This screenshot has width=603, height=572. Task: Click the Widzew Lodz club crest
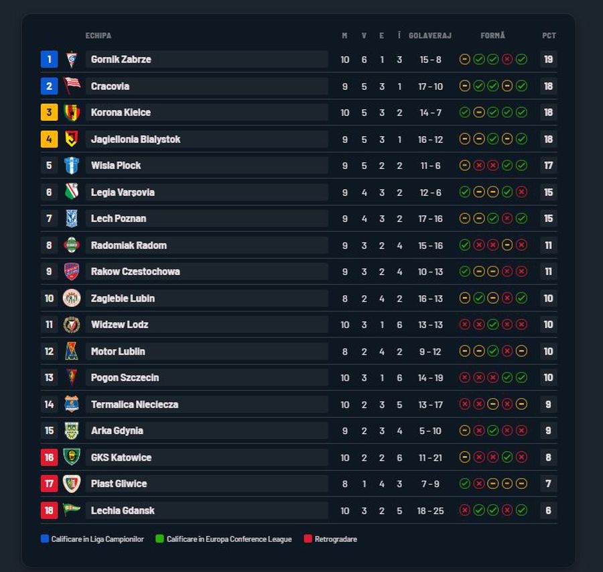pos(72,325)
